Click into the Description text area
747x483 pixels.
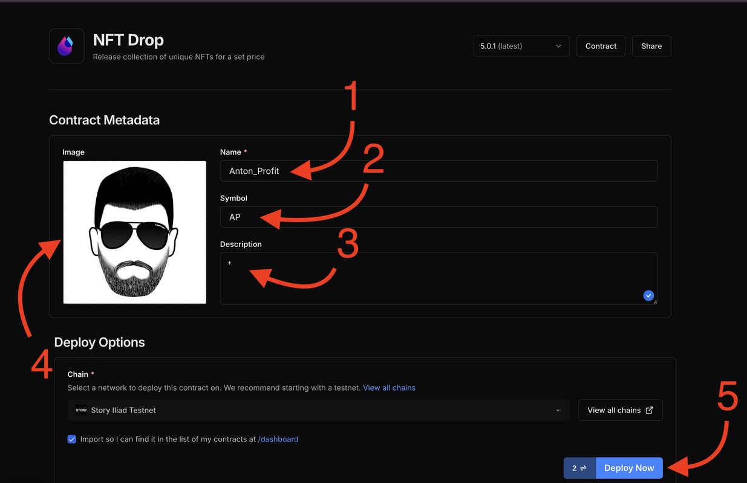pos(439,278)
